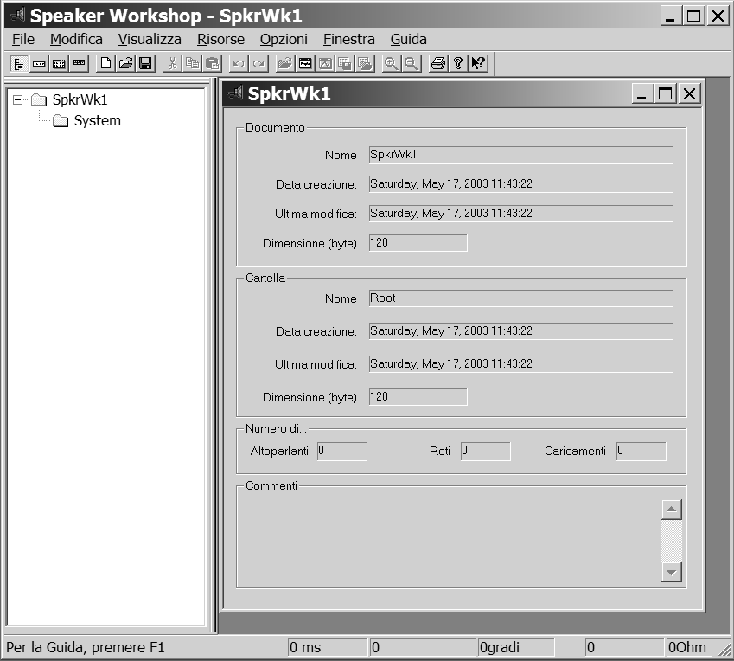Open the Modifica menu

[76, 39]
